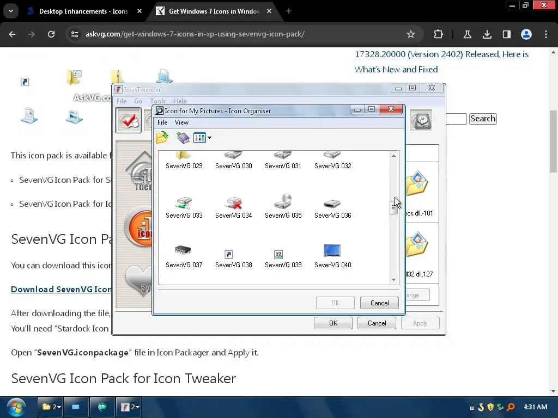This screenshot has width=558, height=418.
Task: Select the SevenVG 039 share overlay icon
Action: point(278,255)
